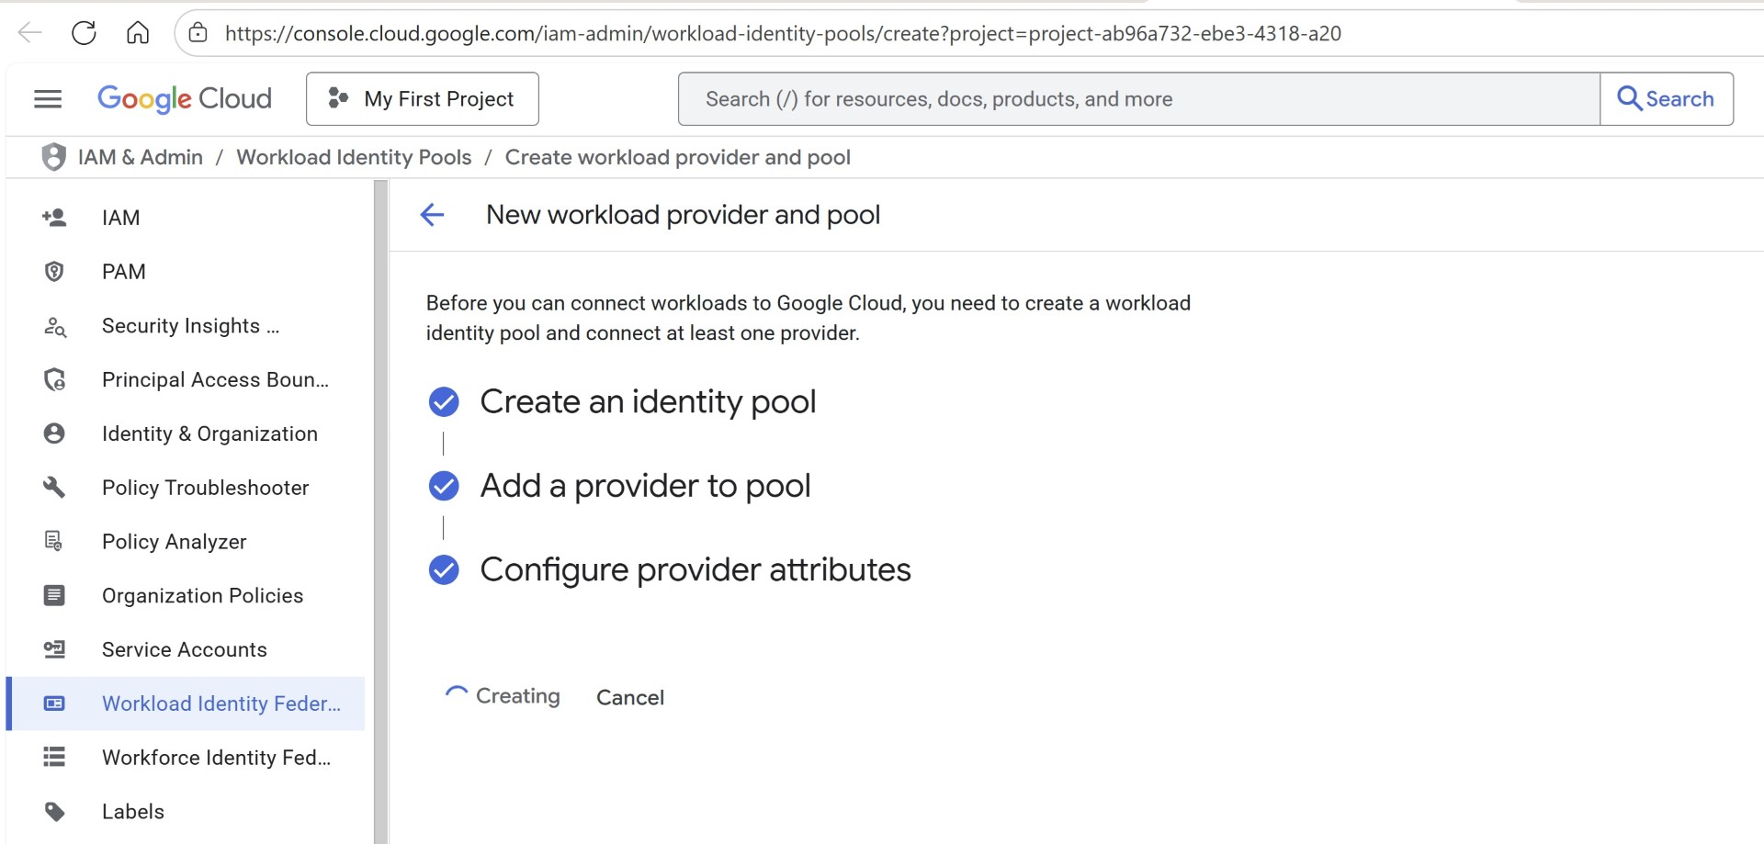Open the IAM & Admin breadcrumb
The width and height of the screenshot is (1764, 844).
(x=141, y=157)
